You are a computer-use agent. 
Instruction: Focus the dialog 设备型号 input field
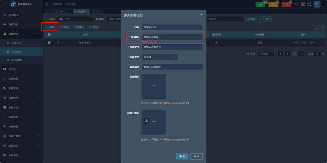(x=172, y=47)
